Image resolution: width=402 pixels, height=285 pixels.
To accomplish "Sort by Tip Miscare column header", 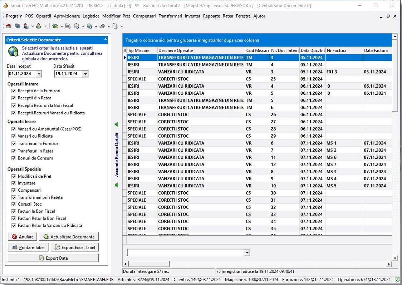I will pyautogui.click(x=142, y=50).
